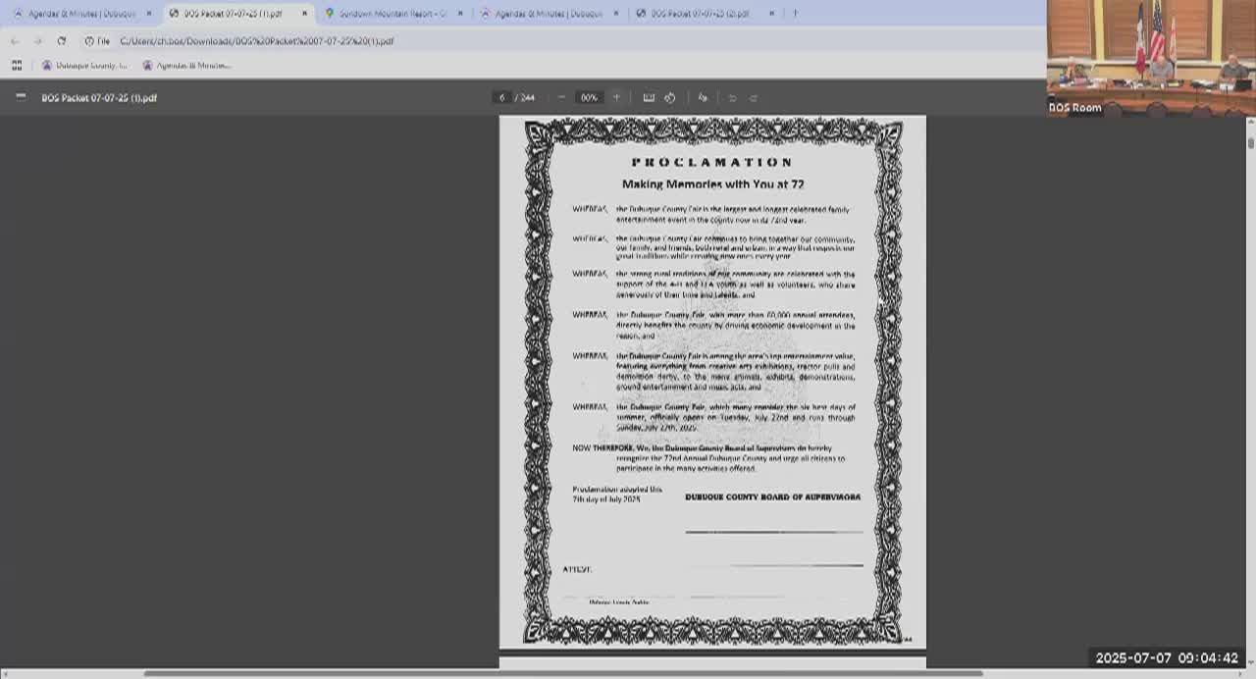Click the BOS Room camera feed
Viewport: 1256px width, 679px height.
point(1151,58)
